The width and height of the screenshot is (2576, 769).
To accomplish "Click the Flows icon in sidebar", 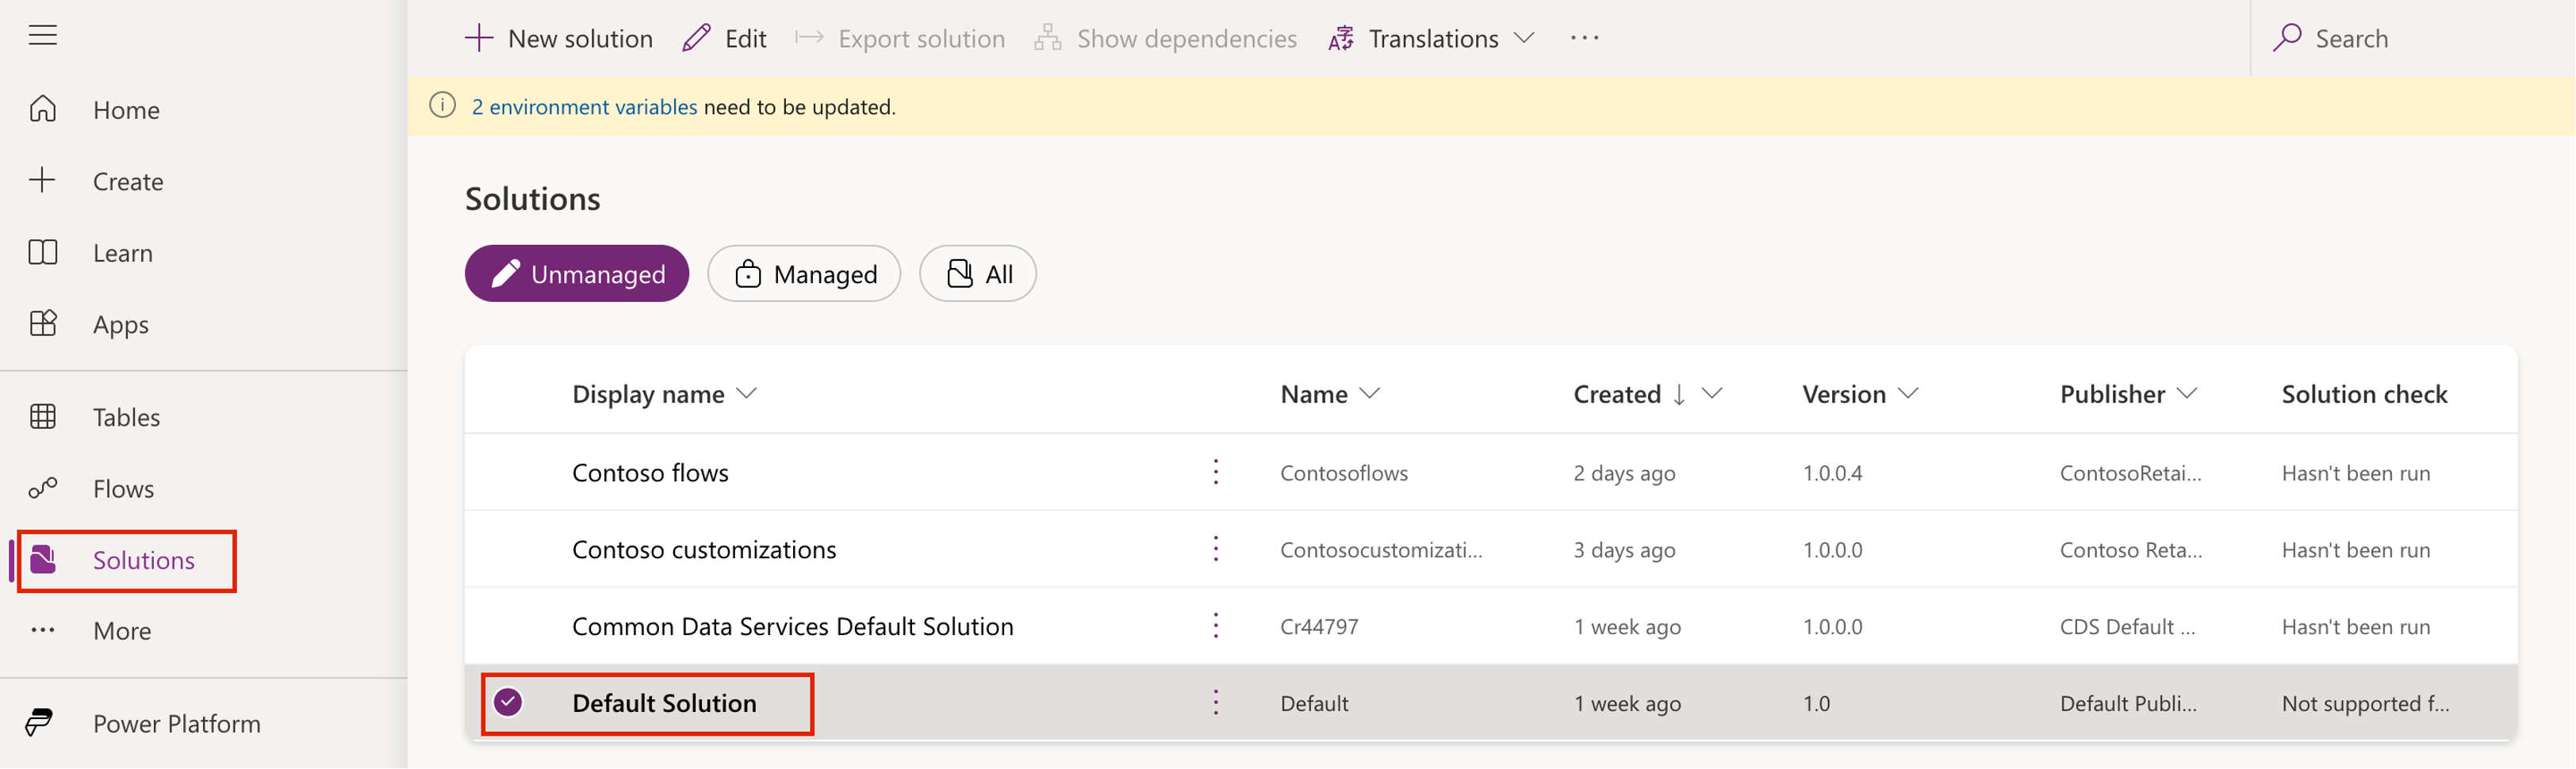I will point(43,488).
